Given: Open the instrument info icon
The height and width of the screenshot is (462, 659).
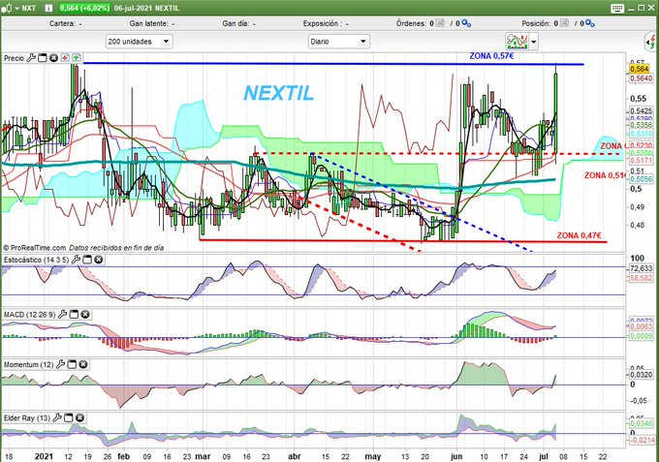Looking at the screenshot, I should coord(48,8).
